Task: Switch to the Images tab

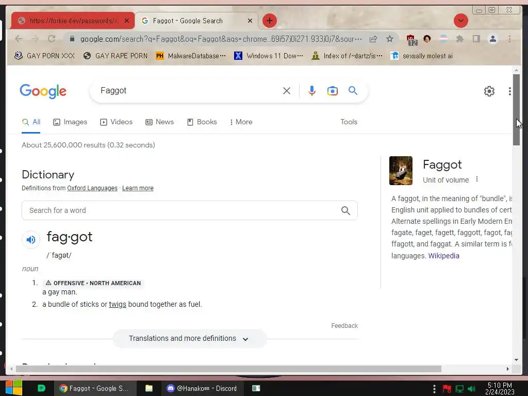Action: pos(70,122)
